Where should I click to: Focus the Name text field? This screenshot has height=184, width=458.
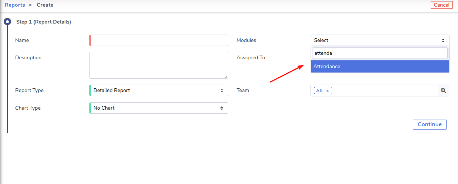[159, 40]
